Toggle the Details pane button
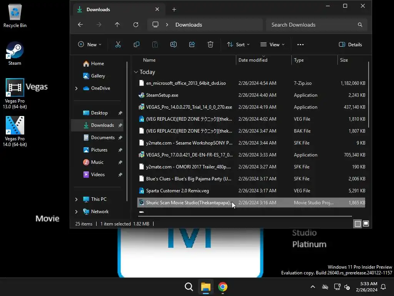394x296 pixels. click(x=351, y=45)
